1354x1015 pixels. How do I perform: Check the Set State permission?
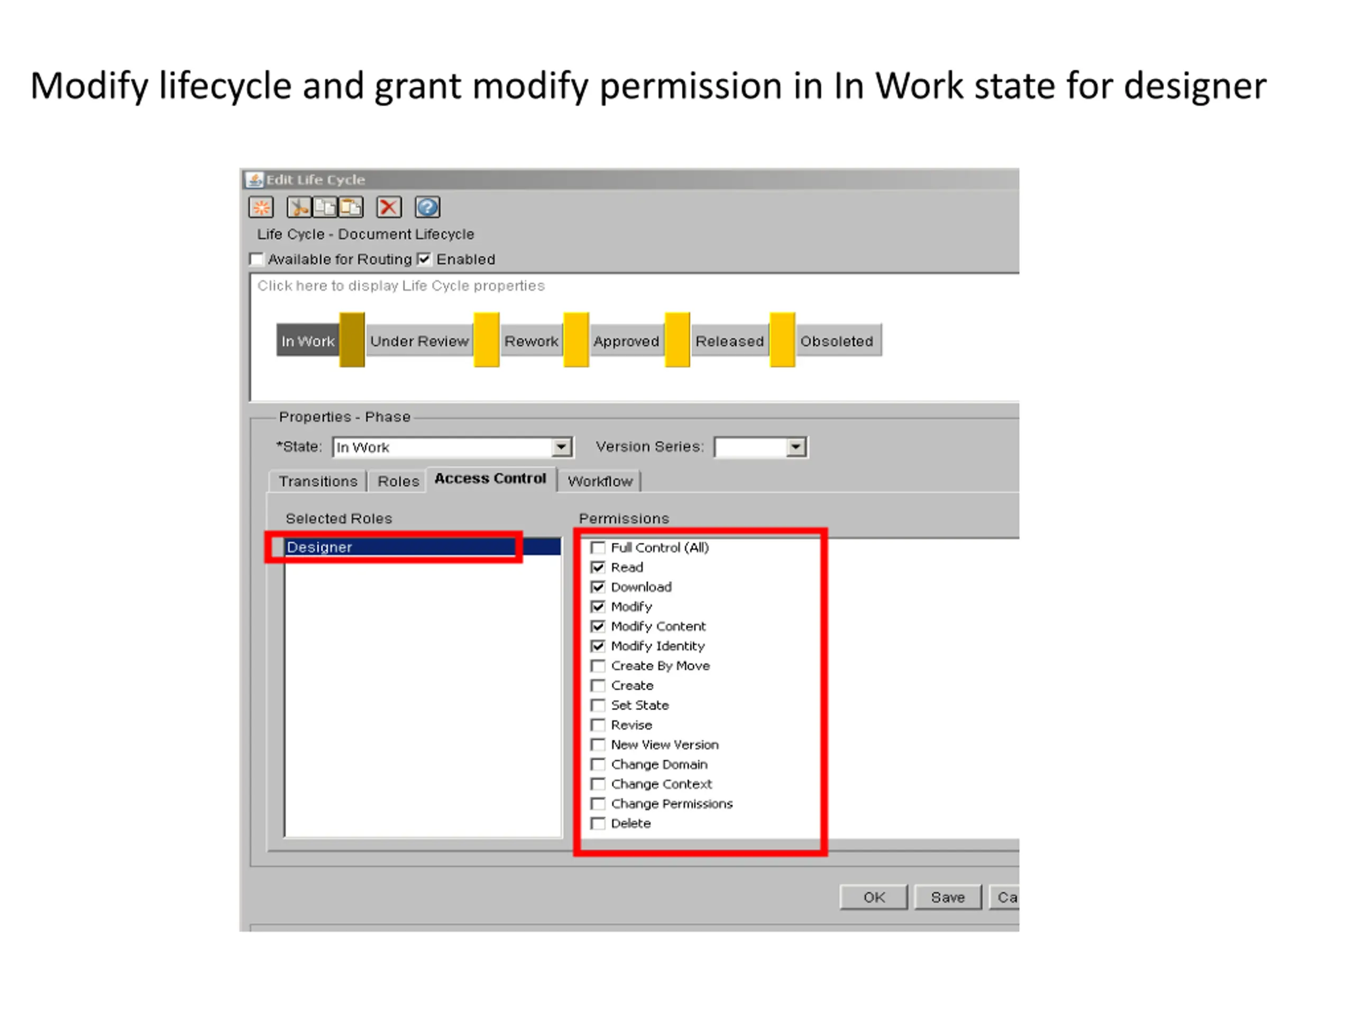coord(598,705)
